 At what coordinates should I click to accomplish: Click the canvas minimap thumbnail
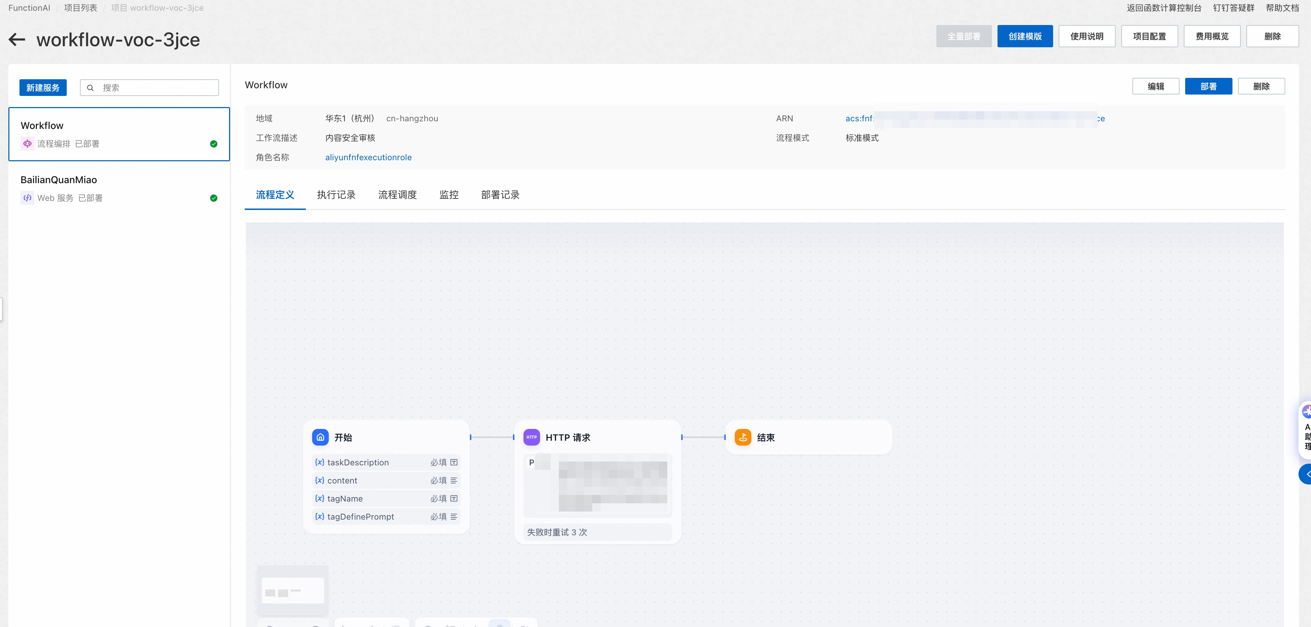[293, 591]
